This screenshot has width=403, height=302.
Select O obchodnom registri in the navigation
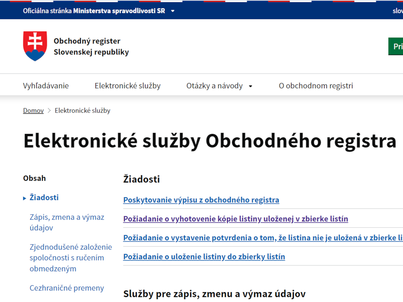[x=316, y=86]
